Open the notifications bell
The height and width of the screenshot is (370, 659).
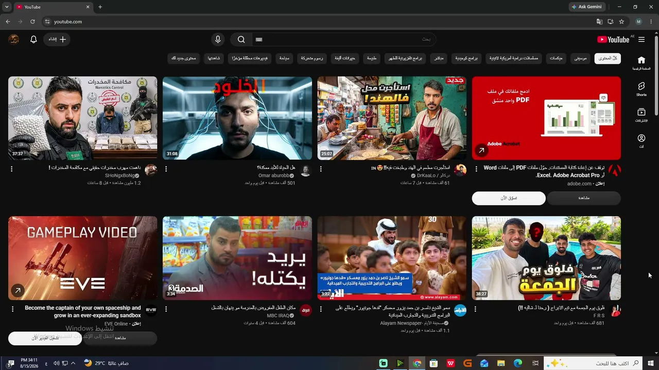click(x=33, y=40)
